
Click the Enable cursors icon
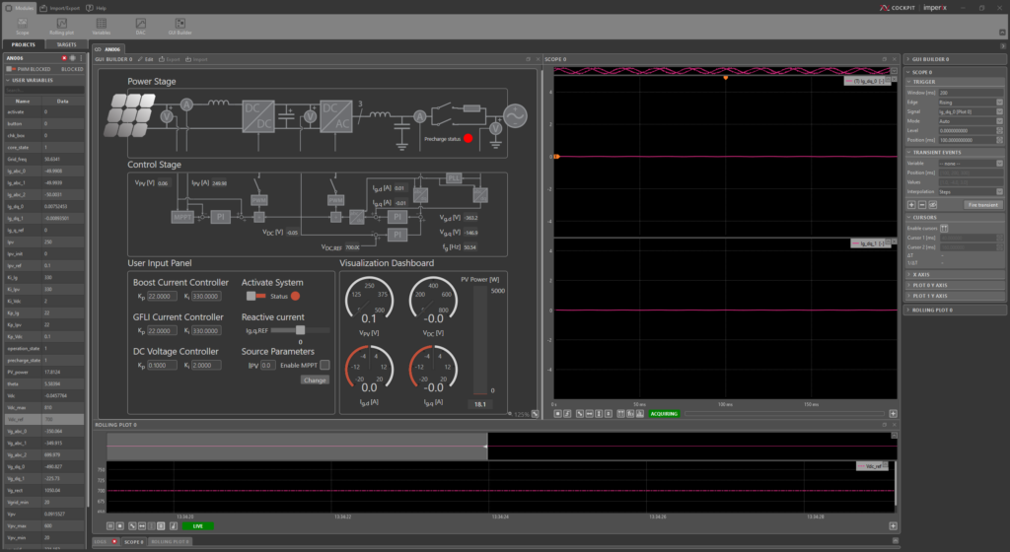coord(944,229)
